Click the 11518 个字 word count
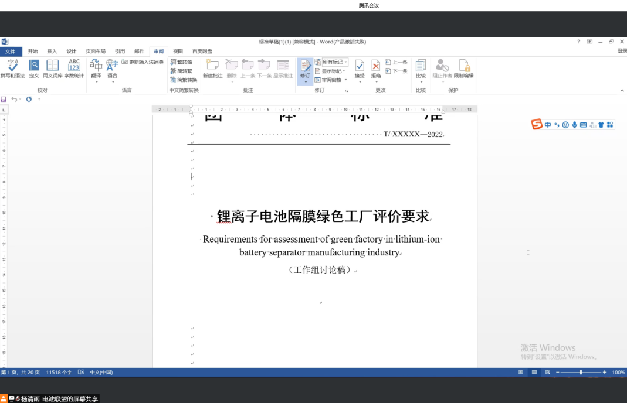The image size is (627, 403). (x=59, y=372)
